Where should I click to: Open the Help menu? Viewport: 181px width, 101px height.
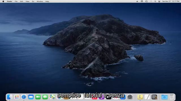[47, 1]
